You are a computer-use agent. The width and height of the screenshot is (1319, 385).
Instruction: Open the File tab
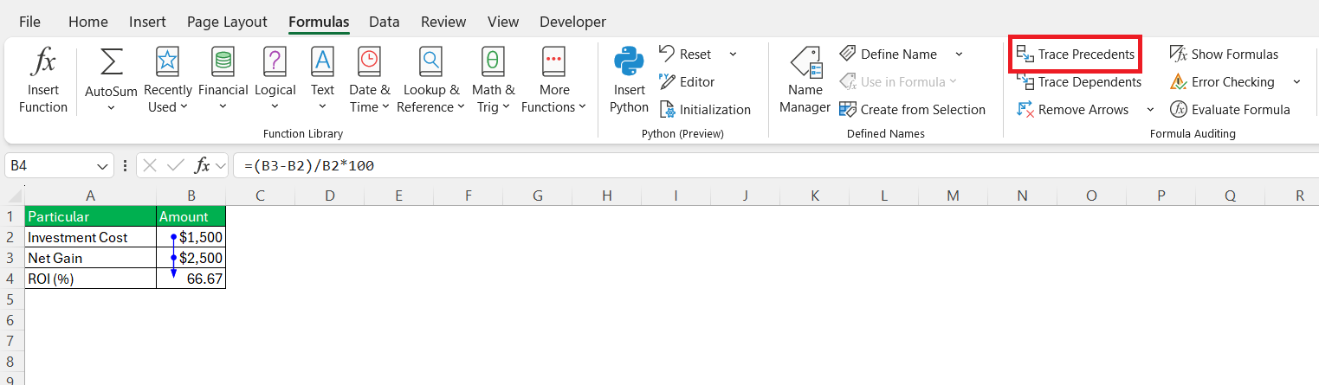click(29, 22)
